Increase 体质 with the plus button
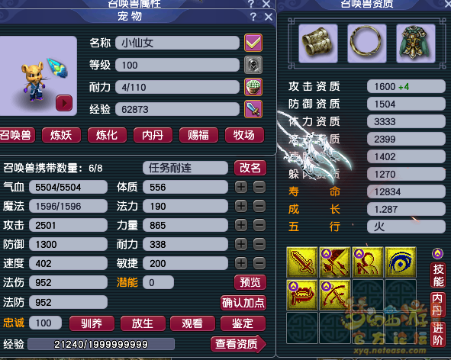 coord(241,187)
